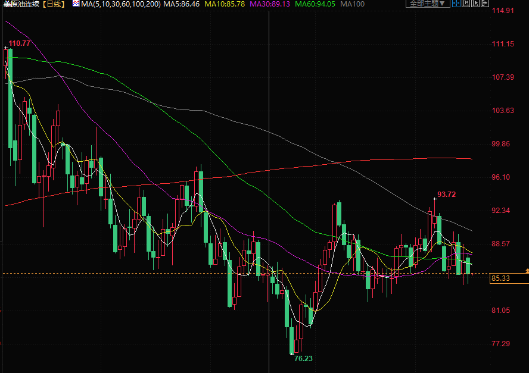Click the second toolbar icon at top right

(466, 4)
